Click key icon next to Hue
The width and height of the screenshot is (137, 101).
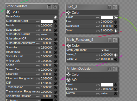click(x=98, y=22)
